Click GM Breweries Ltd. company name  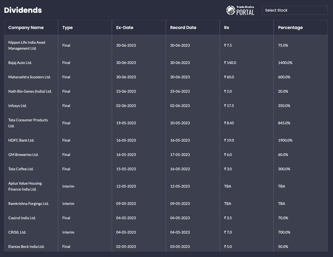click(23, 155)
